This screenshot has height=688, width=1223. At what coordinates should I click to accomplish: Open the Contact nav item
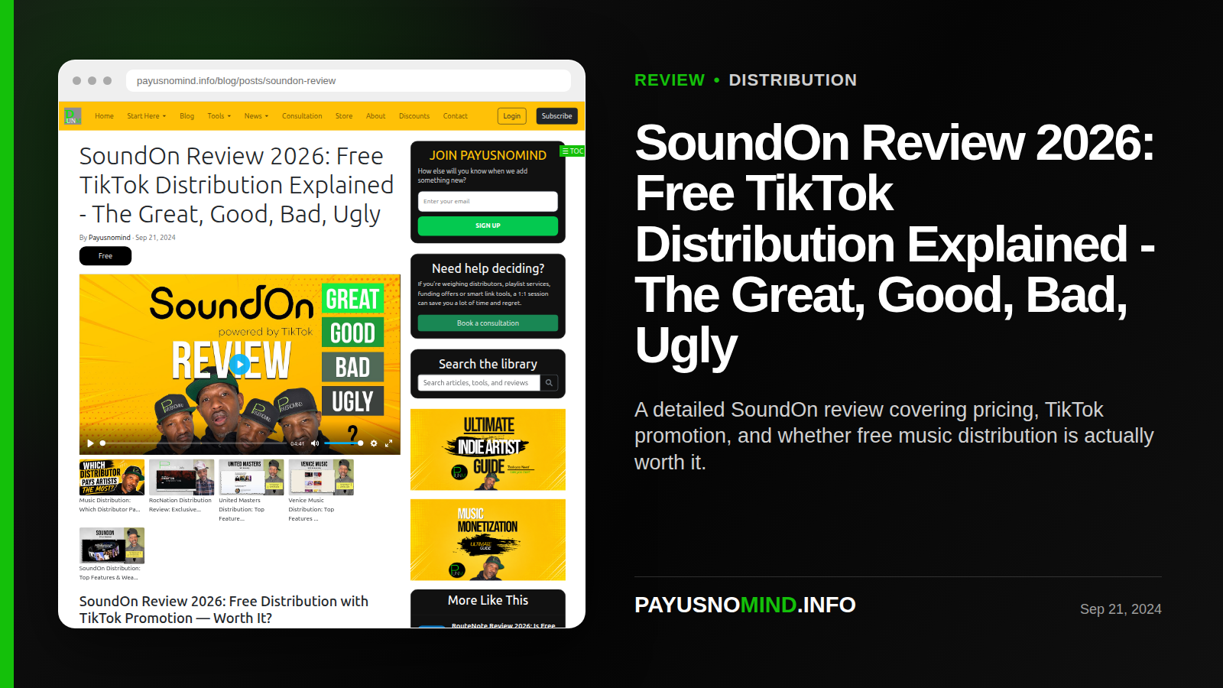click(x=455, y=116)
